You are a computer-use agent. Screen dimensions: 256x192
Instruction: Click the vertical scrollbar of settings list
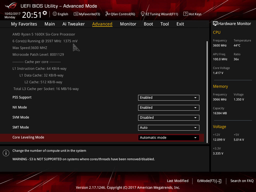coord(207,92)
